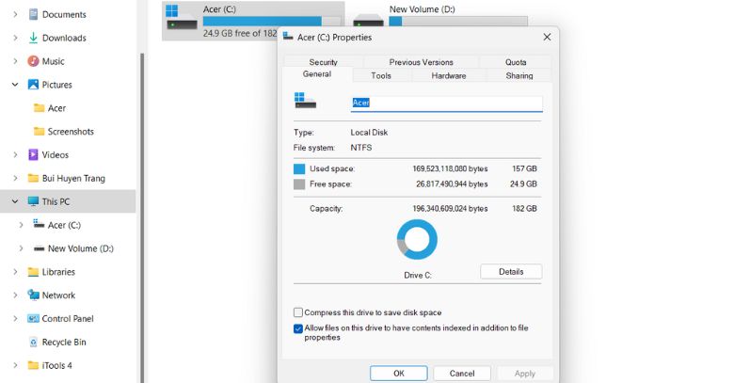Enable Compress this drive checkbox
Image resolution: width=734 pixels, height=383 pixels.
pyautogui.click(x=298, y=312)
